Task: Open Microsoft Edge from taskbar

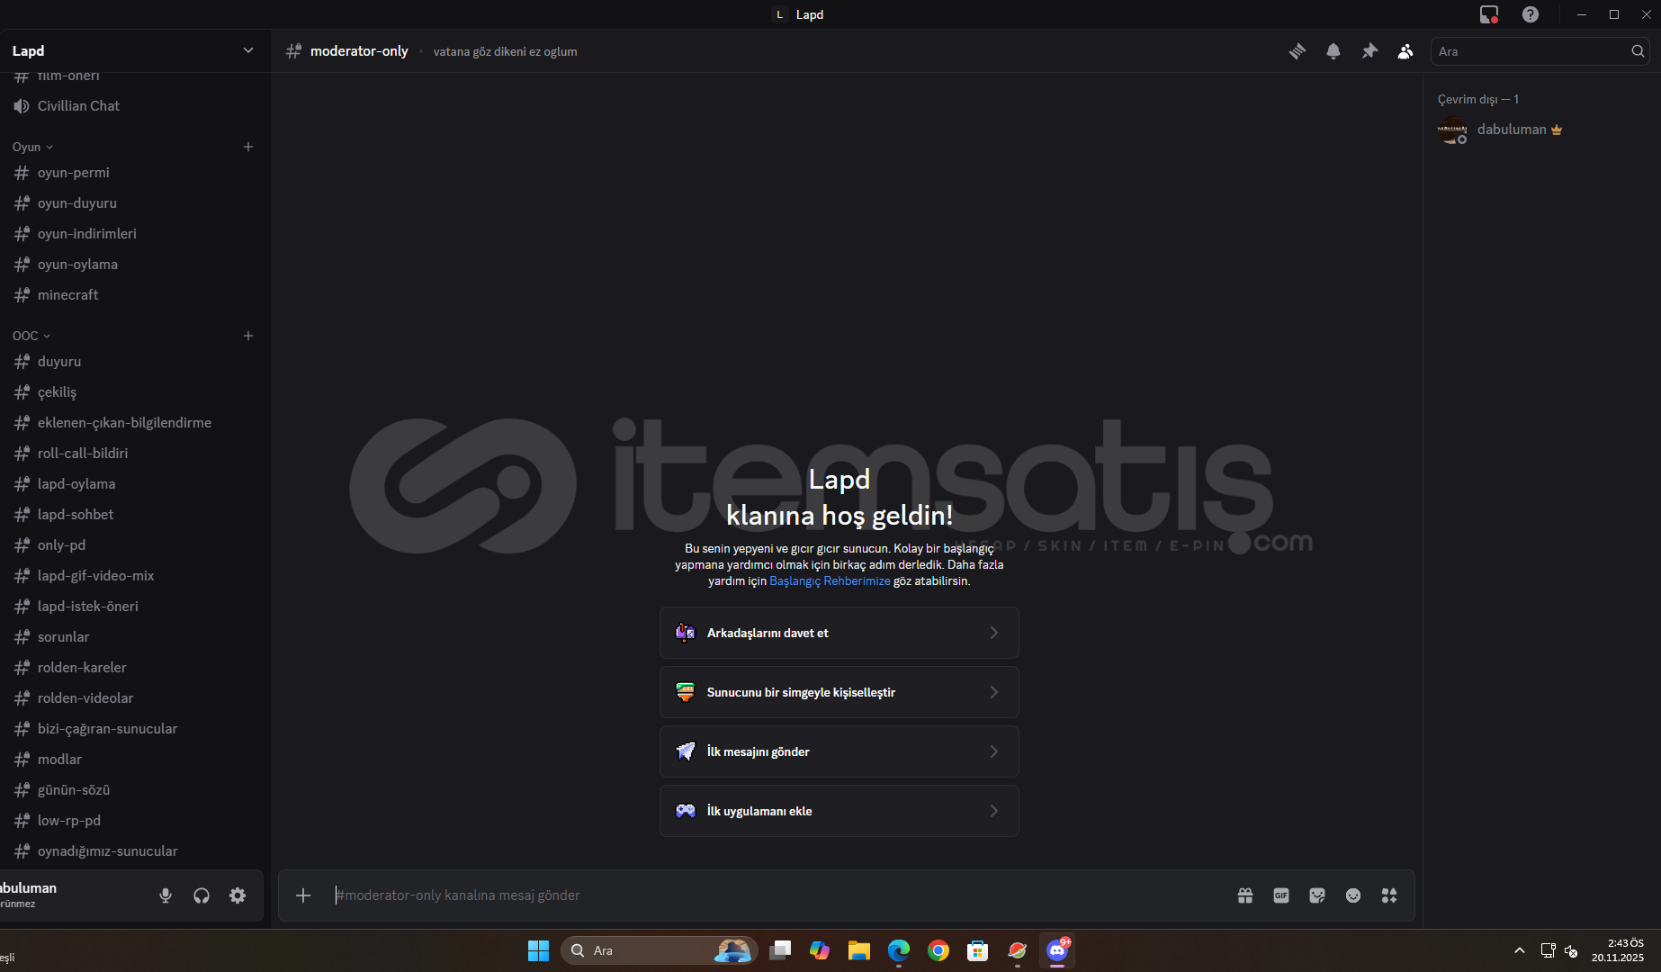Action: pyautogui.click(x=899, y=950)
